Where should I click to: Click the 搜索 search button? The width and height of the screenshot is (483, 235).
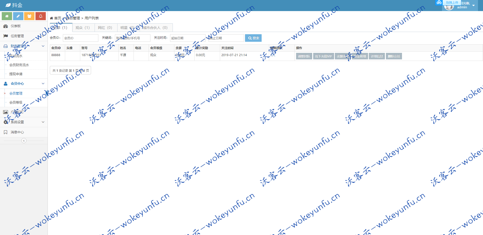pyautogui.click(x=253, y=38)
